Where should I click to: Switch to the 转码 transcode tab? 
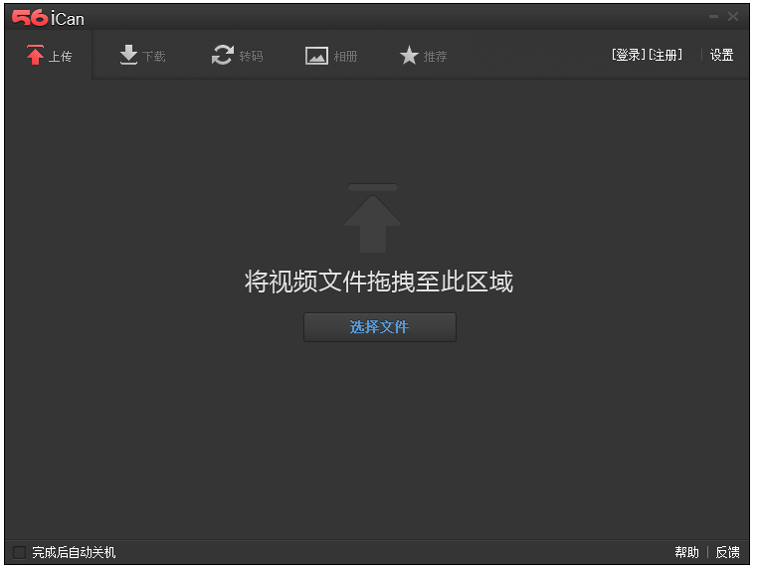coord(237,56)
